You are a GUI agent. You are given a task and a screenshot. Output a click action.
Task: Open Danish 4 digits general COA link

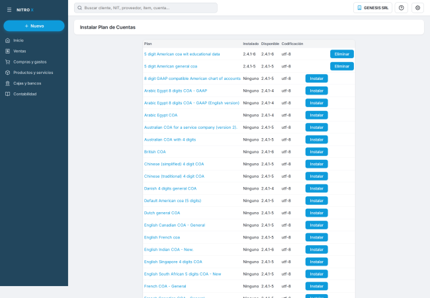[170, 189]
